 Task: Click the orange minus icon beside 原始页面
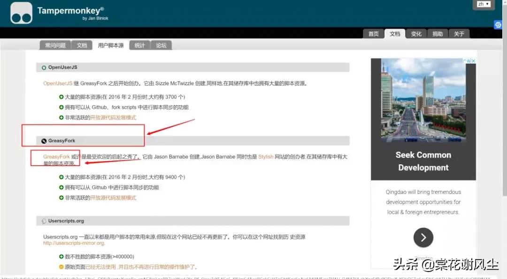pyautogui.click(x=61, y=267)
